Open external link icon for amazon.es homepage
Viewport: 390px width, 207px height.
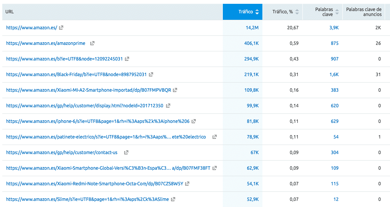(x=61, y=27)
